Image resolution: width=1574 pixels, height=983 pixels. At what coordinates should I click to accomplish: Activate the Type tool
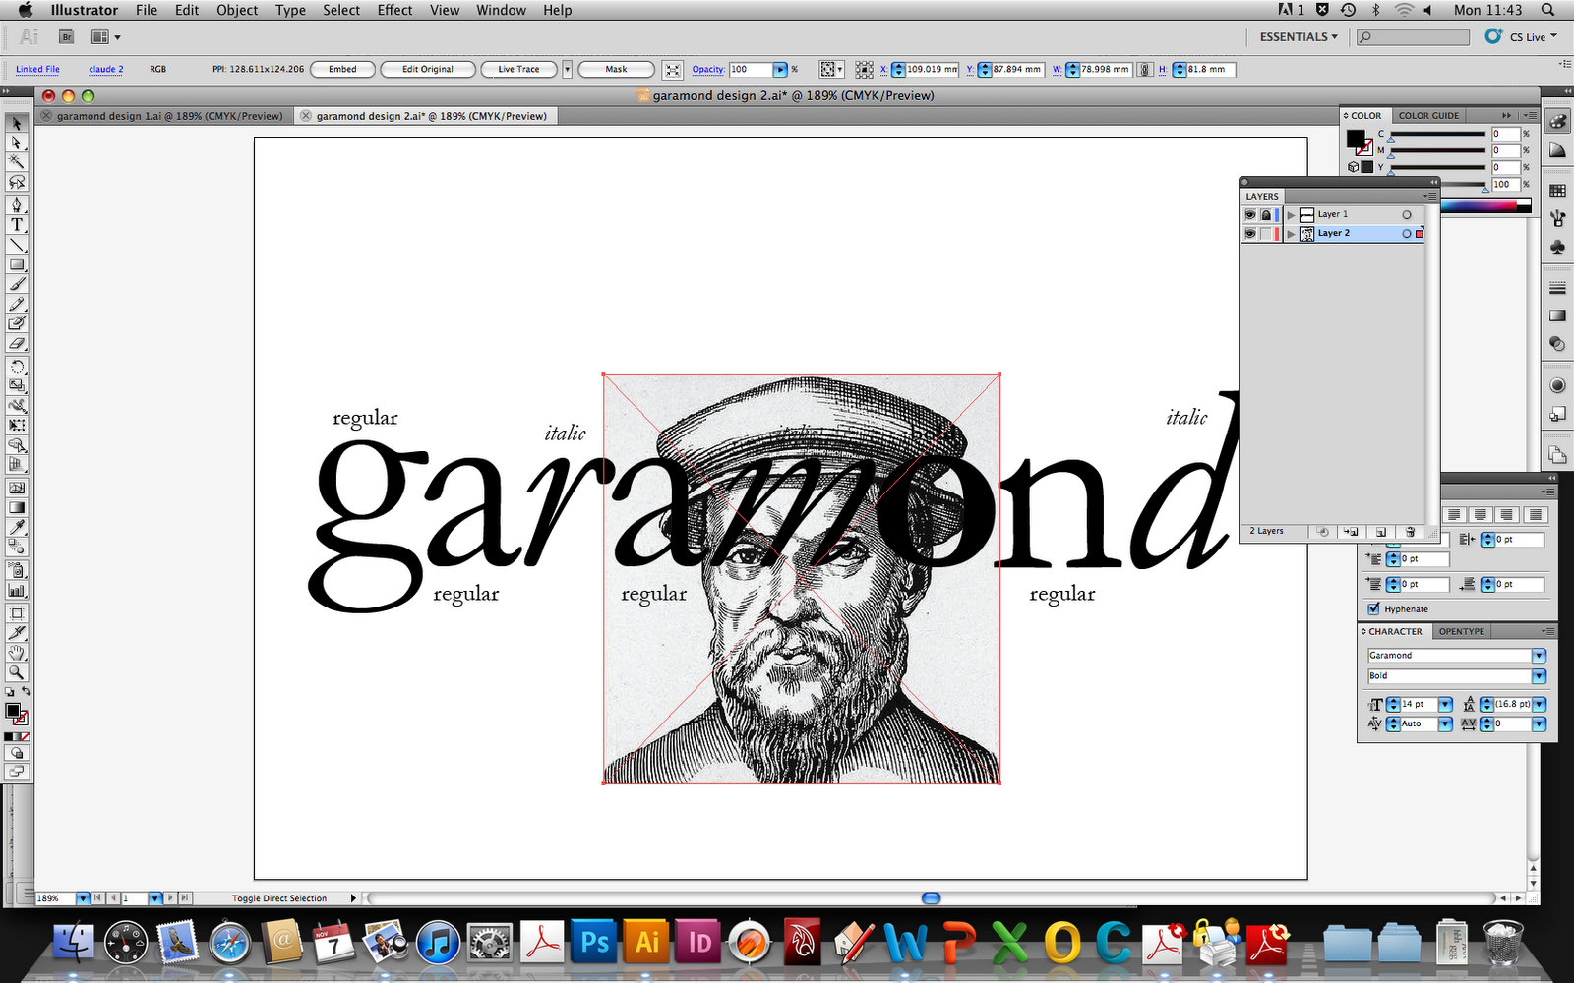point(17,224)
